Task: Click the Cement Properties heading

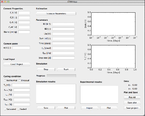Action: (13, 9)
